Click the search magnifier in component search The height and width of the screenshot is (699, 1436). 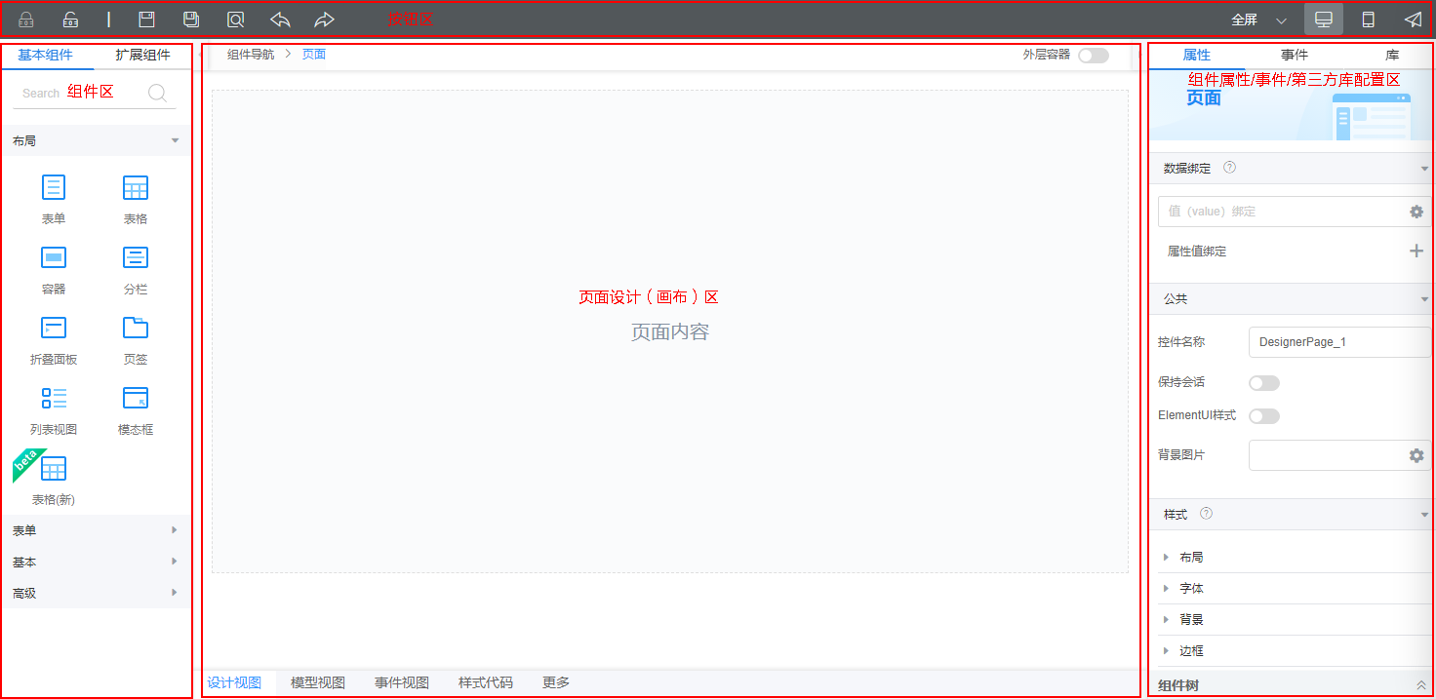pyautogui.click(x=157, y=94)
